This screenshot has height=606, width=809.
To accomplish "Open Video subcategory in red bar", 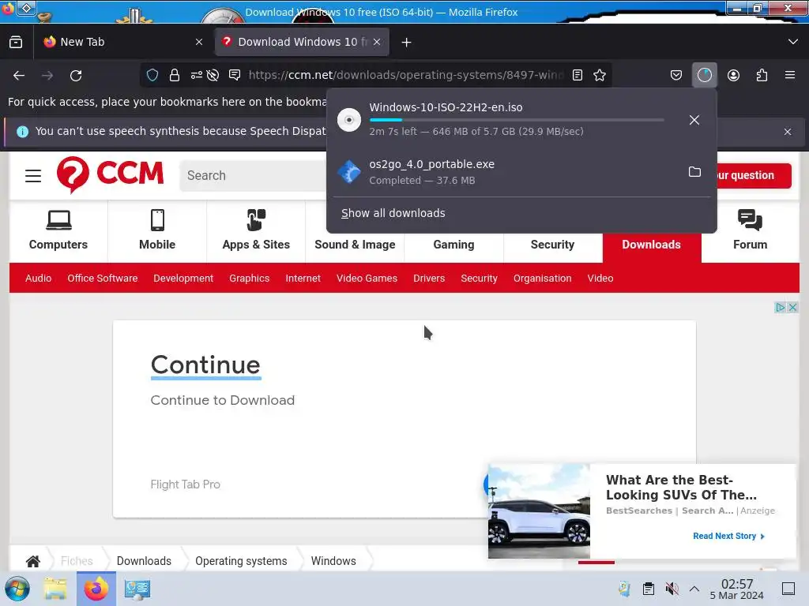I will pos(600,279).
